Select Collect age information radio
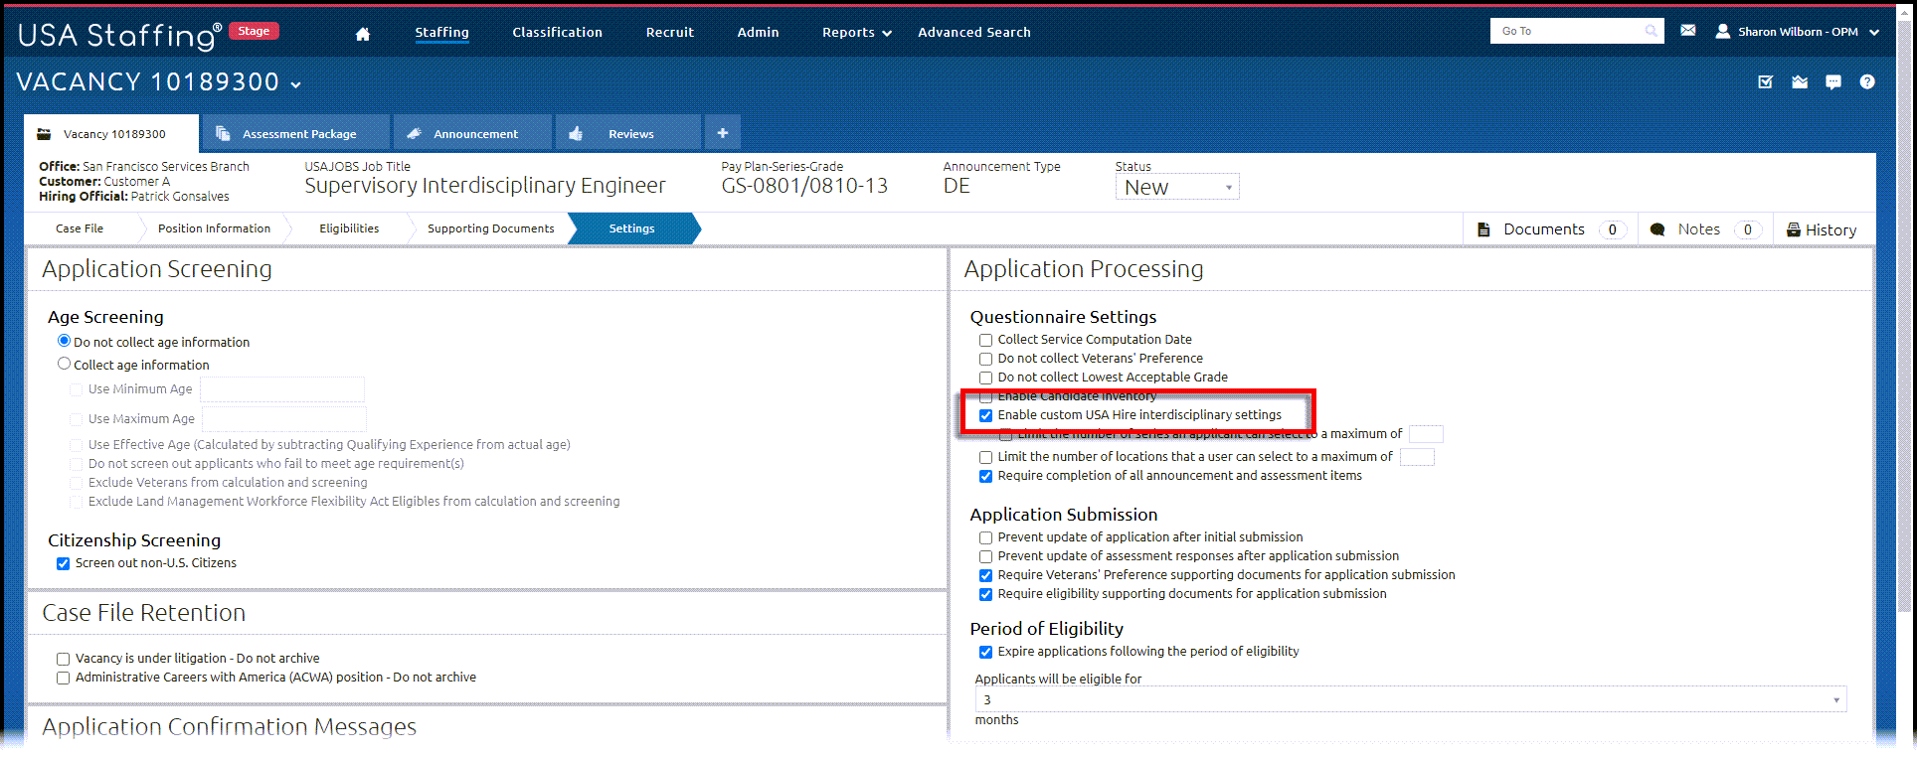Screen dimensions: 1917x758 (64, 364)
